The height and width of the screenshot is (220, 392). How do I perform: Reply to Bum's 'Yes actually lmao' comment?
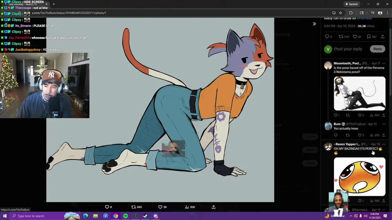click(x=336, y=135)
